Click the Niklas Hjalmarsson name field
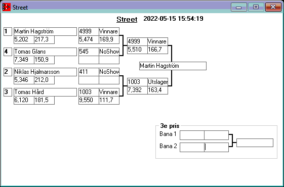This screenshot has width=284, height=187. (x=45, y=72)
